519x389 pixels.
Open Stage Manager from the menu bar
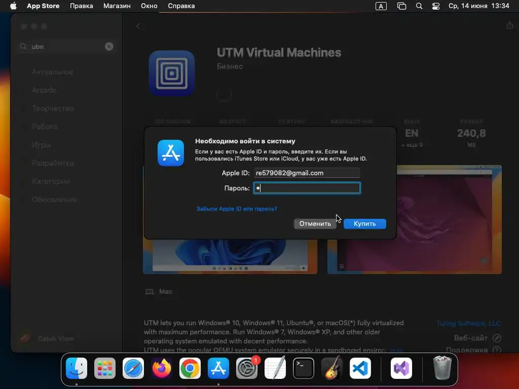401,6
